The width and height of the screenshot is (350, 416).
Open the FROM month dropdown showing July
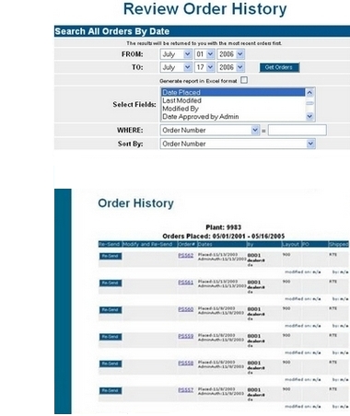coord(176,54)
